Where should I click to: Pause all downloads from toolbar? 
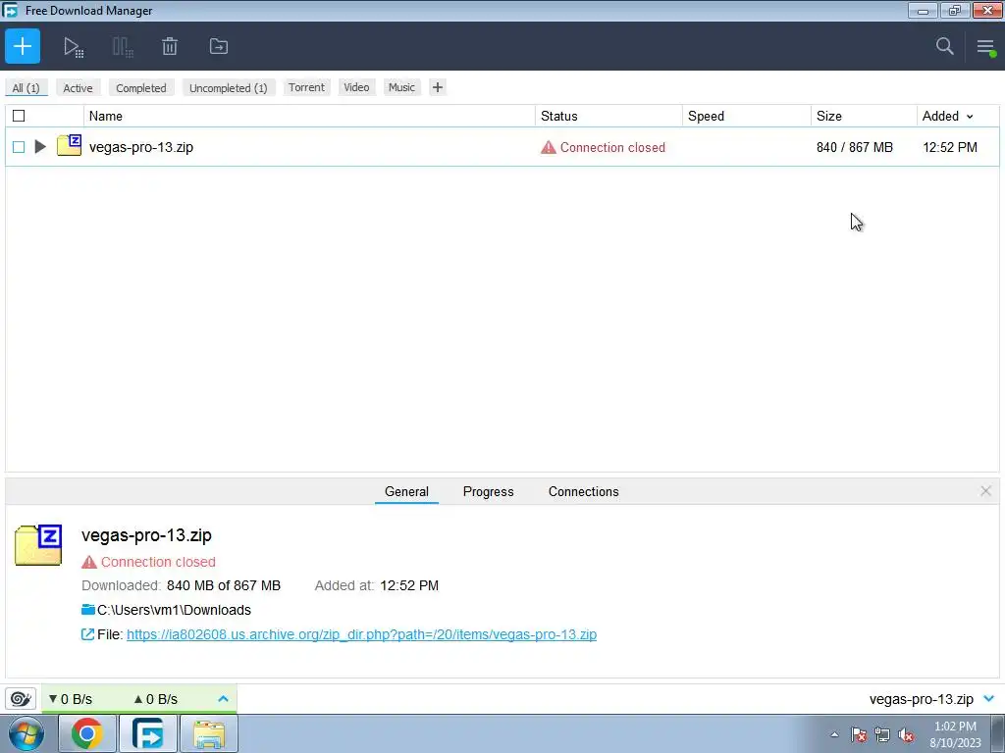point(122,47)
